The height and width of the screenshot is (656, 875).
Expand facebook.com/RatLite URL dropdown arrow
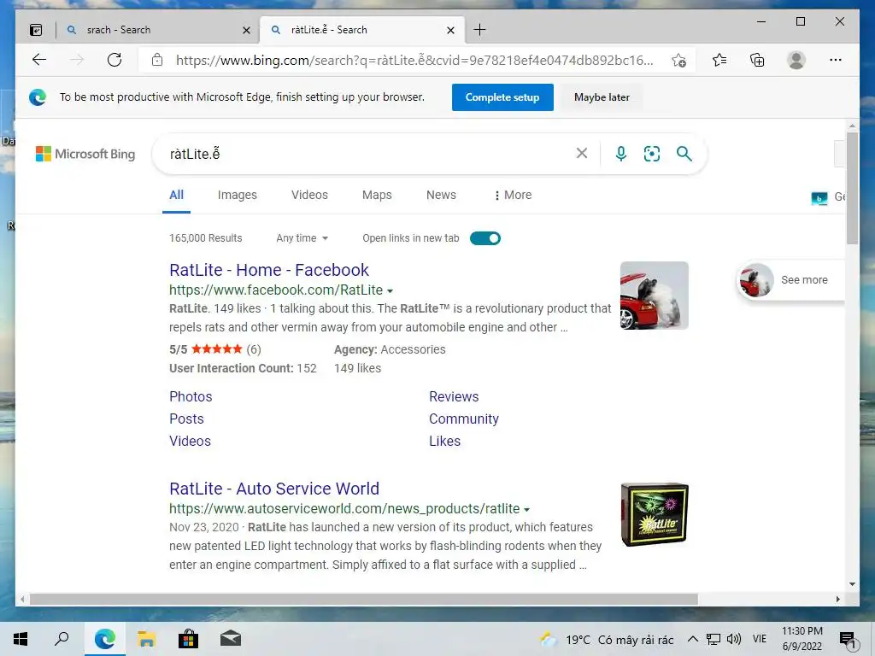pyautogui.click(x=390, y=291)
